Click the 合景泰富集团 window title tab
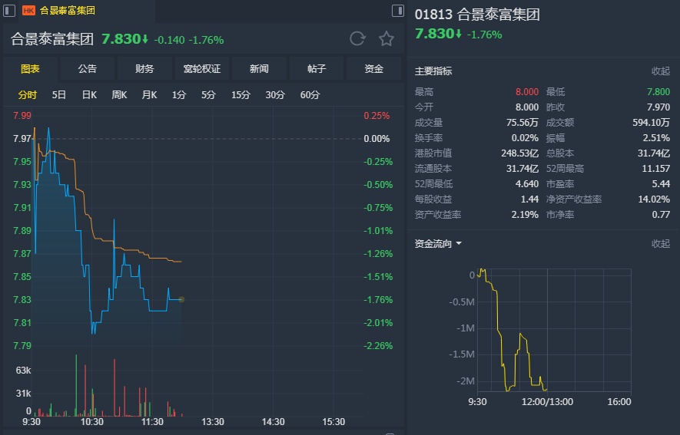Image resolution: width=680 pixels, height=435 pixels. coord(68,11)
